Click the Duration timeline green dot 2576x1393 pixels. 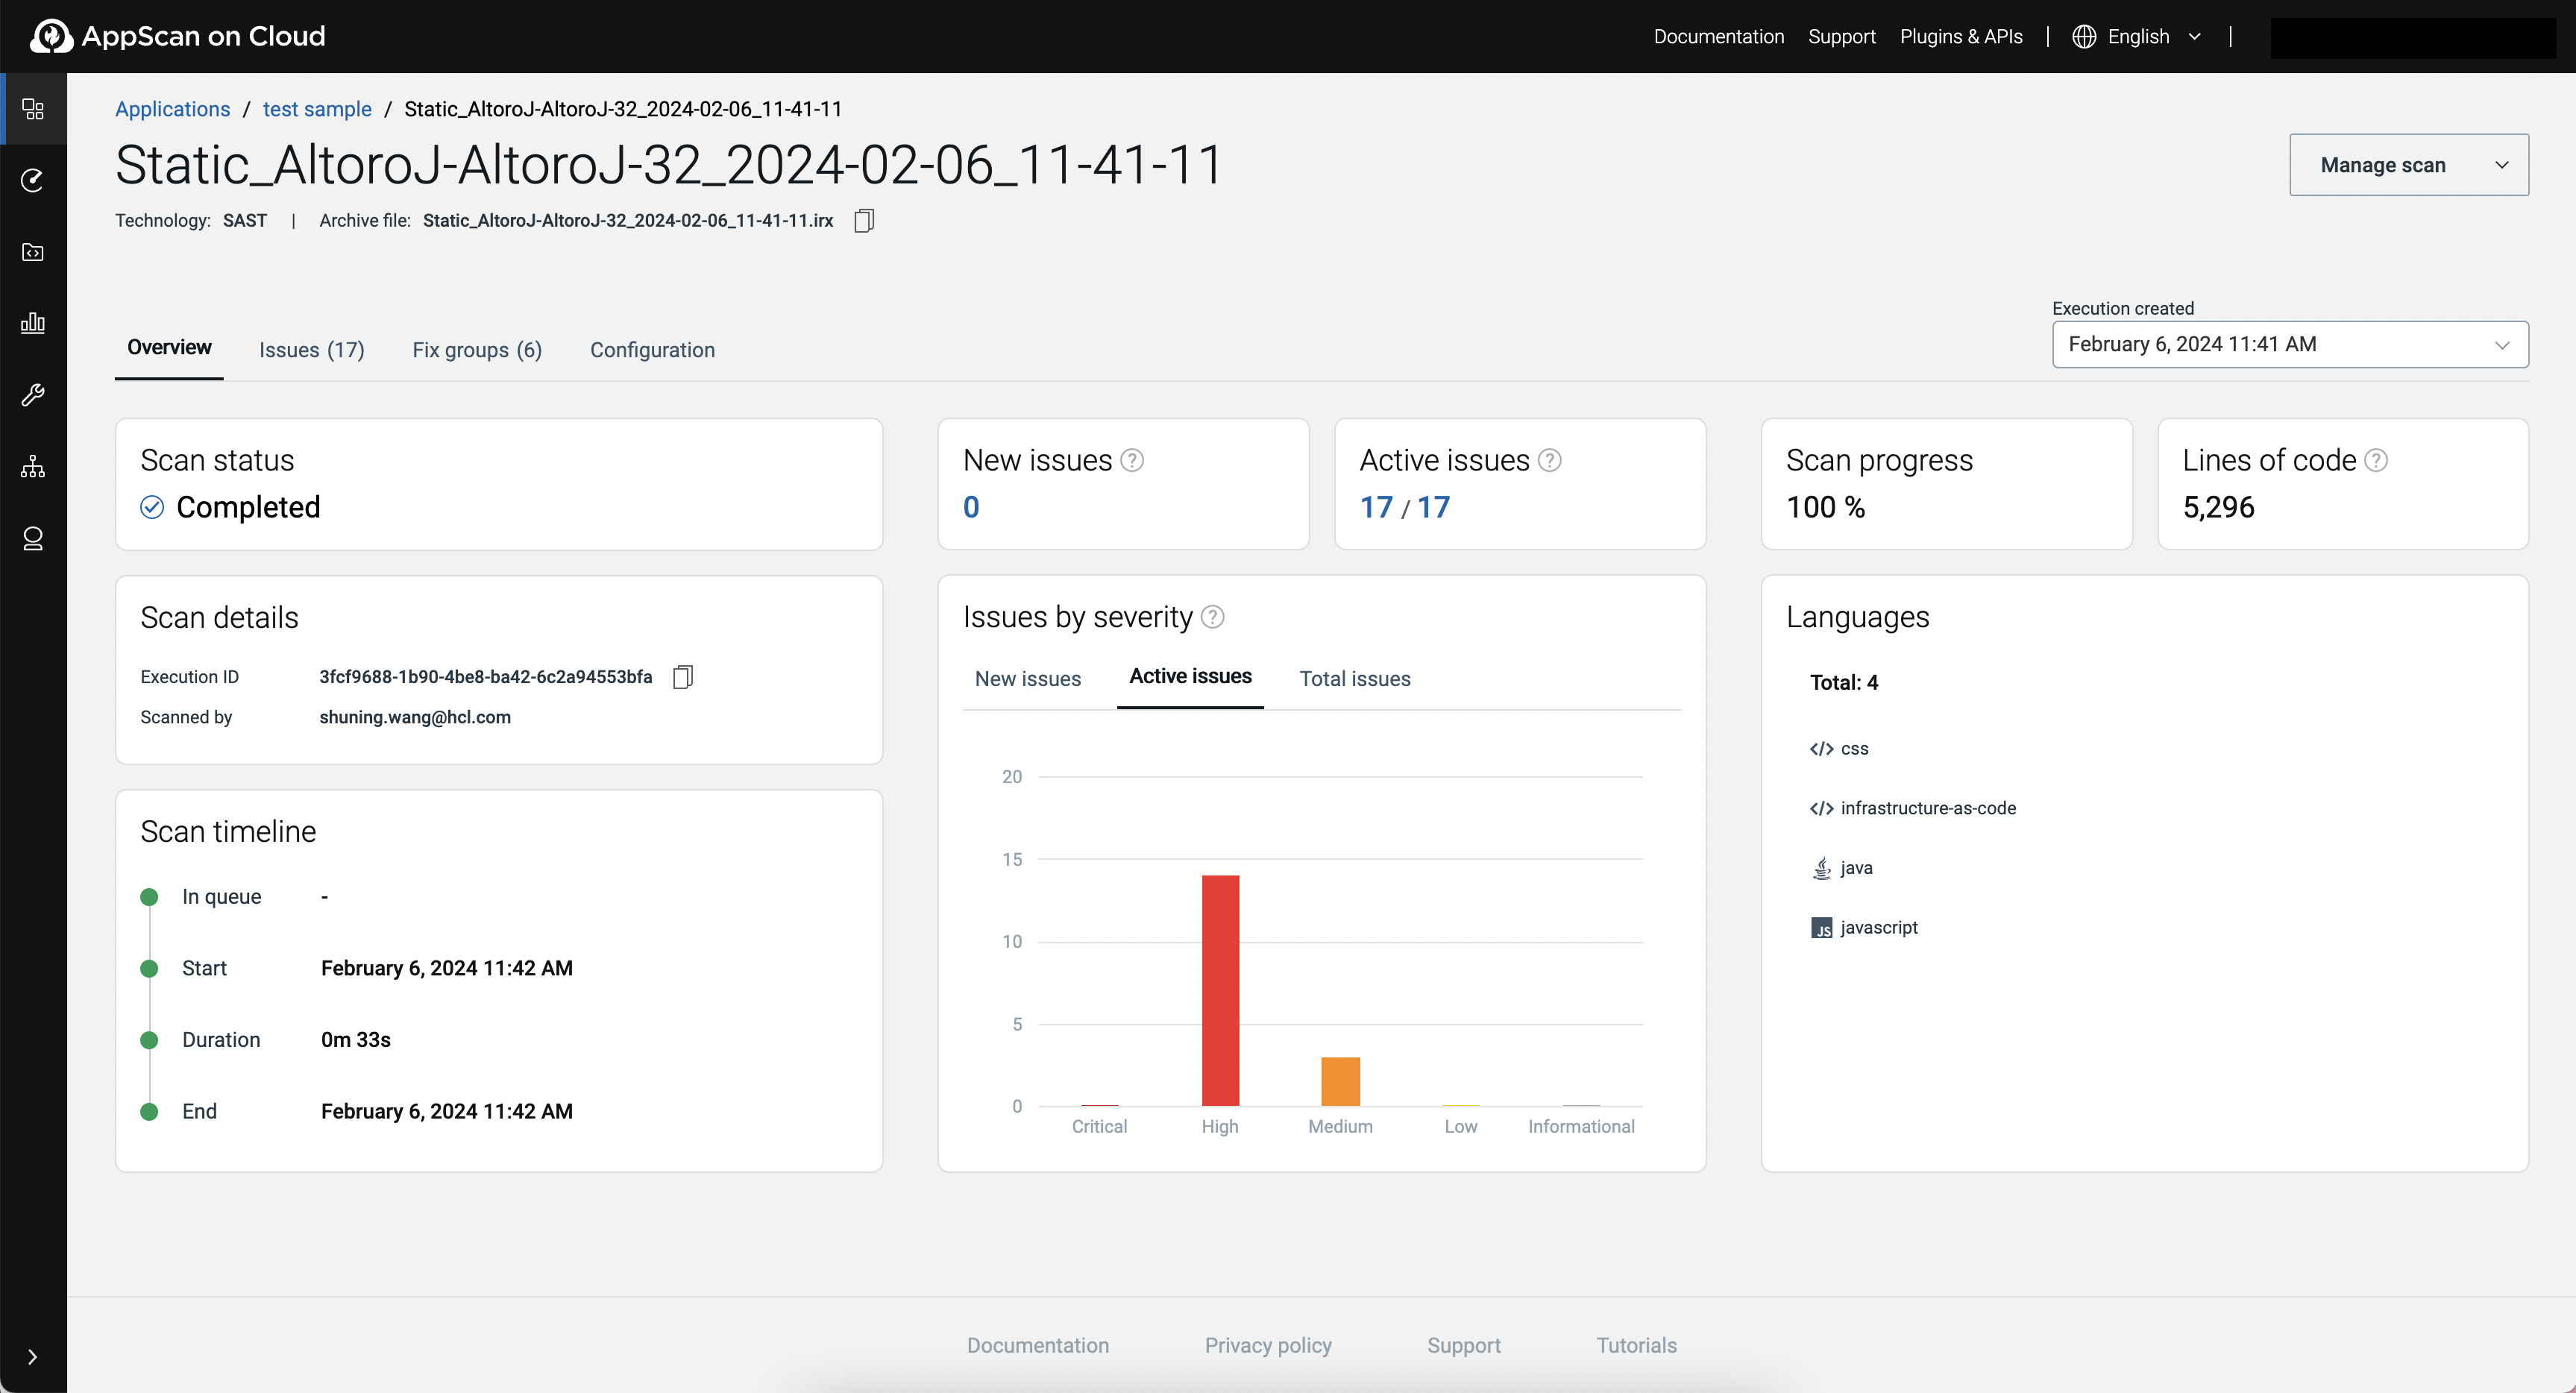149,1040
